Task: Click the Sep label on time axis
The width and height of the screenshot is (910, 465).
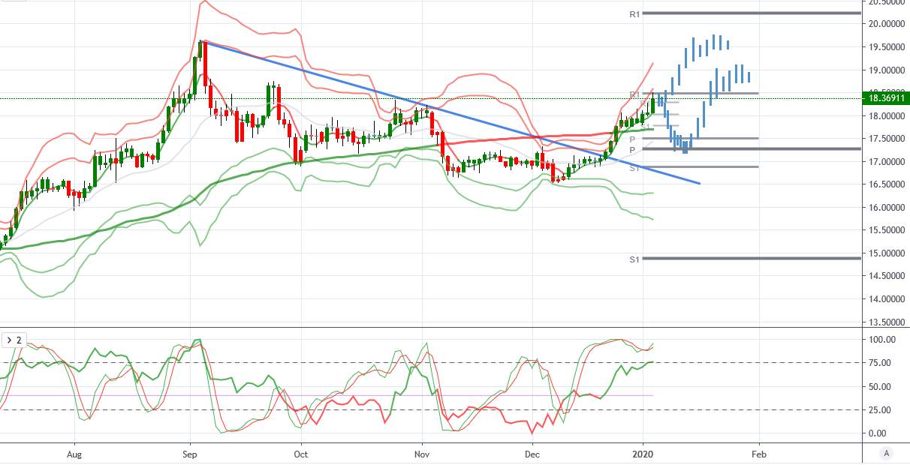Action: (189, 453)
